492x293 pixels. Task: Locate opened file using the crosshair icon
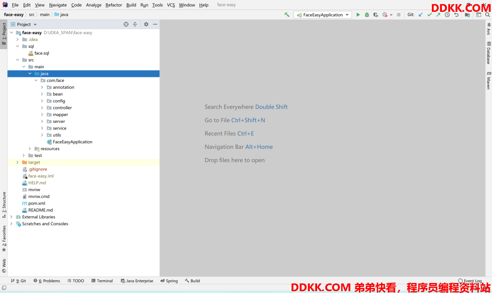point(126,24)
